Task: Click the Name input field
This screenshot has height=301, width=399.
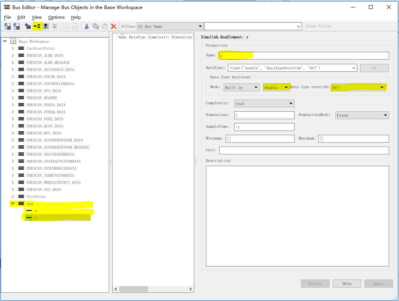Action: 304,56
